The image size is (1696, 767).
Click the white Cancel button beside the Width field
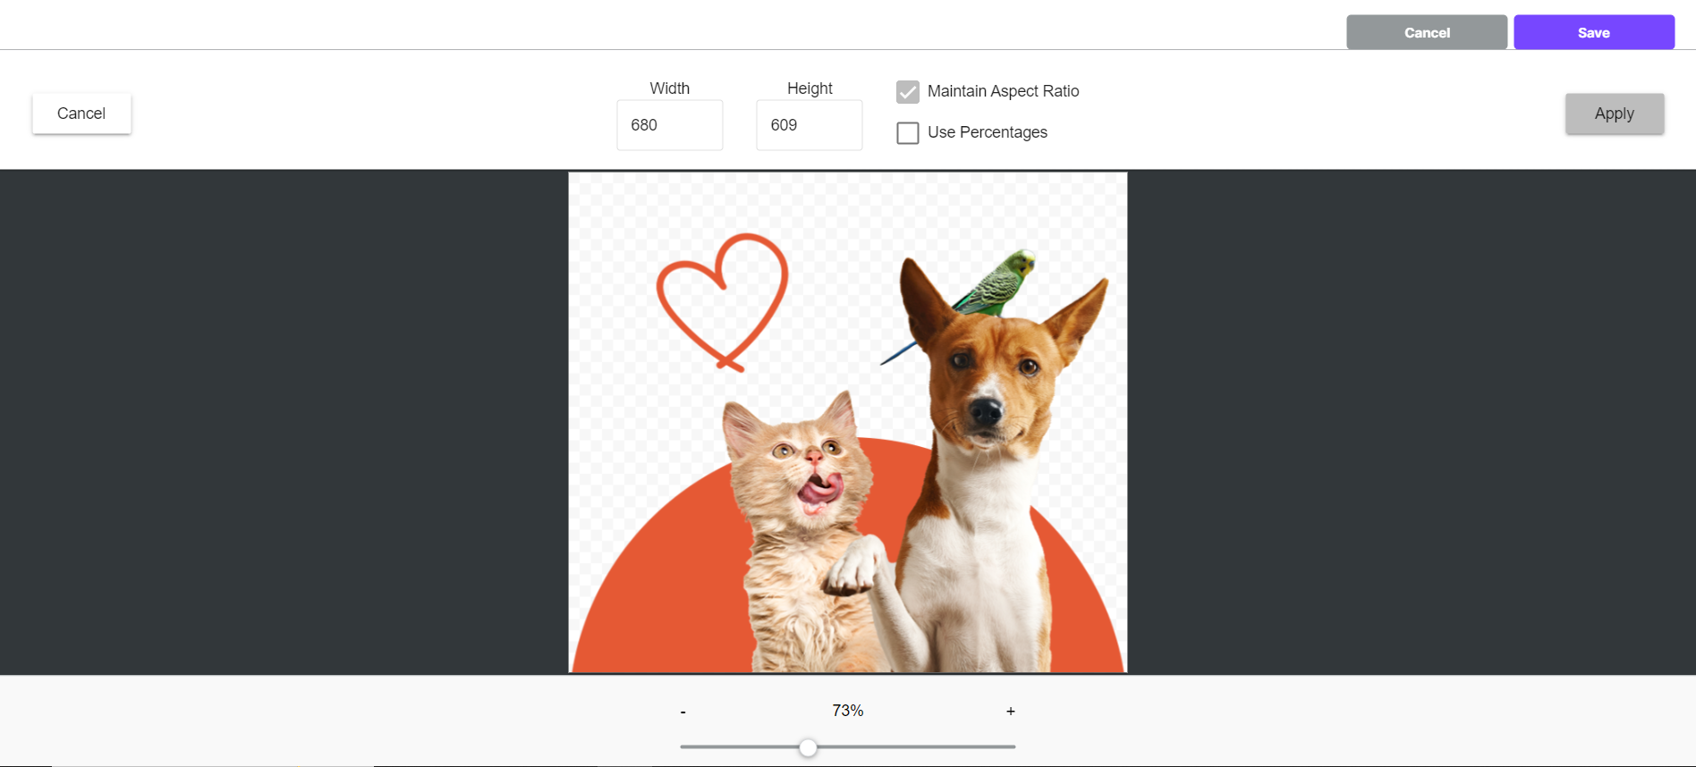click(x=81, y=114)
